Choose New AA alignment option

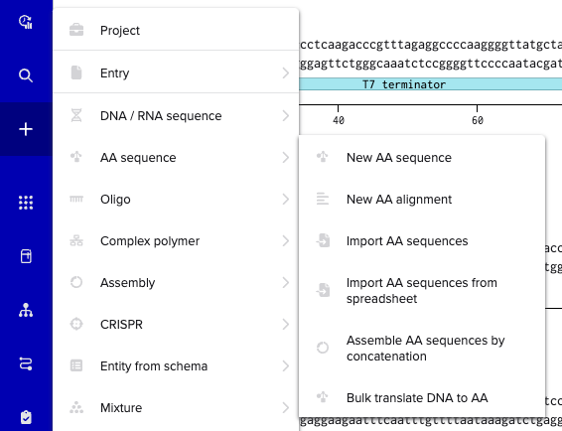coord(422,199)
